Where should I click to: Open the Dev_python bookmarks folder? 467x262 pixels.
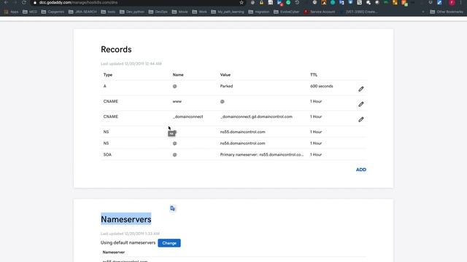[x=132, y=12]
